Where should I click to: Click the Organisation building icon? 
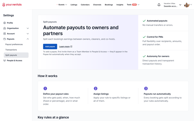click(5, 28)
